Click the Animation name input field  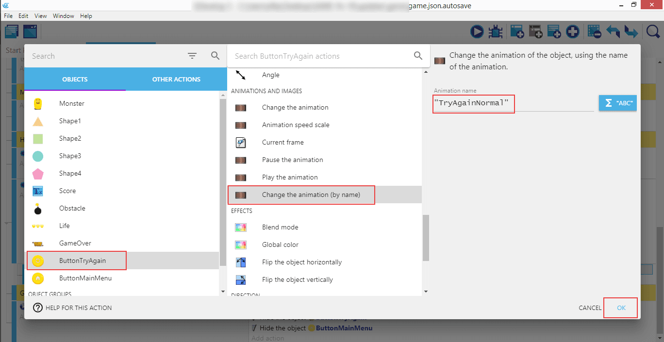click(x=514, y=103)
